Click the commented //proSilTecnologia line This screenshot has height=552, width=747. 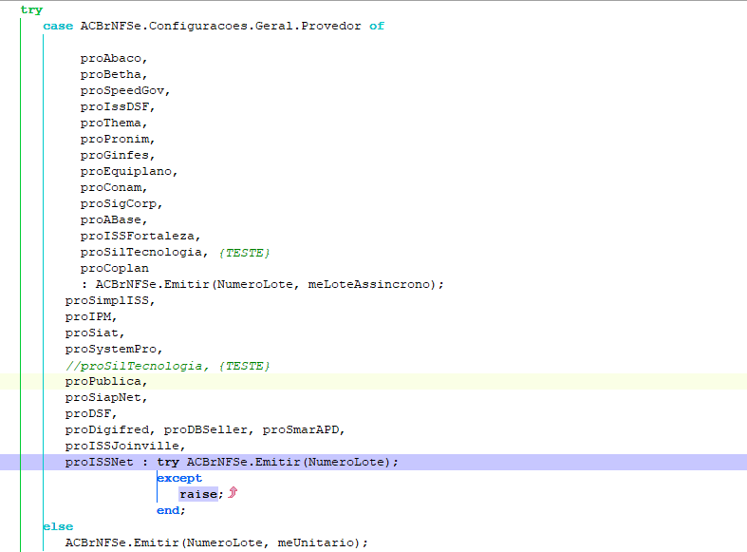168,366
